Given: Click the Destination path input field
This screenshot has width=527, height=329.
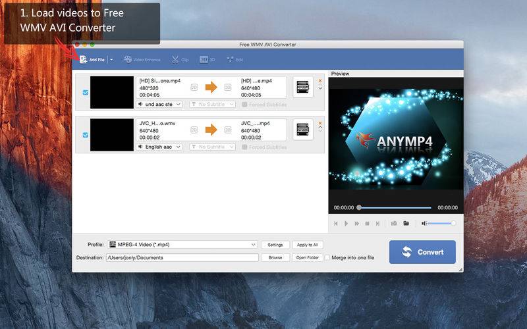Looking at the screenshot, I should (x=182, y=257).
